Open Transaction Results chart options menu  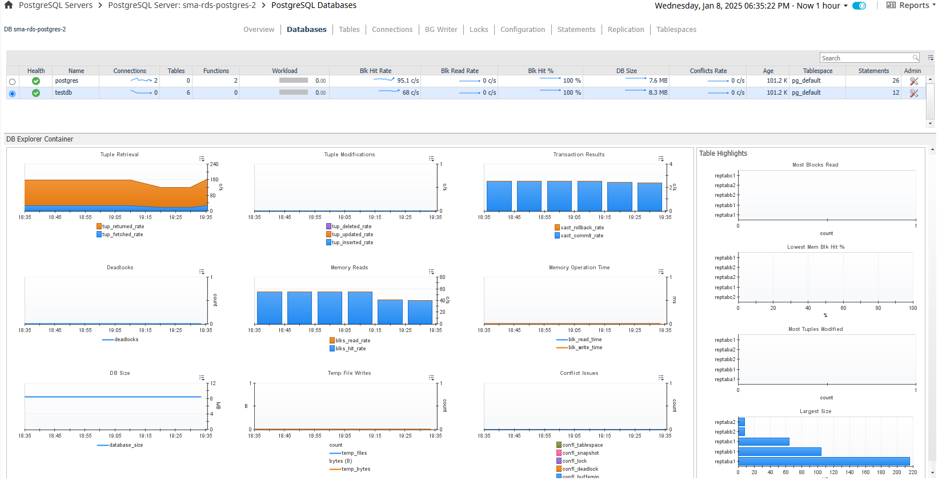(x=661, y=159)
